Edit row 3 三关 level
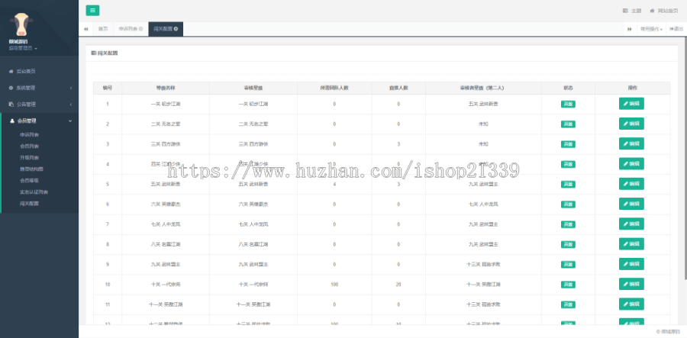This screenshot has height=338, width=687. 631,143
